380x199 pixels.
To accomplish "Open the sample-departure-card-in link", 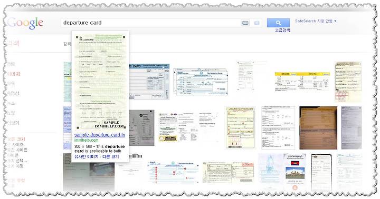I will tap(100, 135).
